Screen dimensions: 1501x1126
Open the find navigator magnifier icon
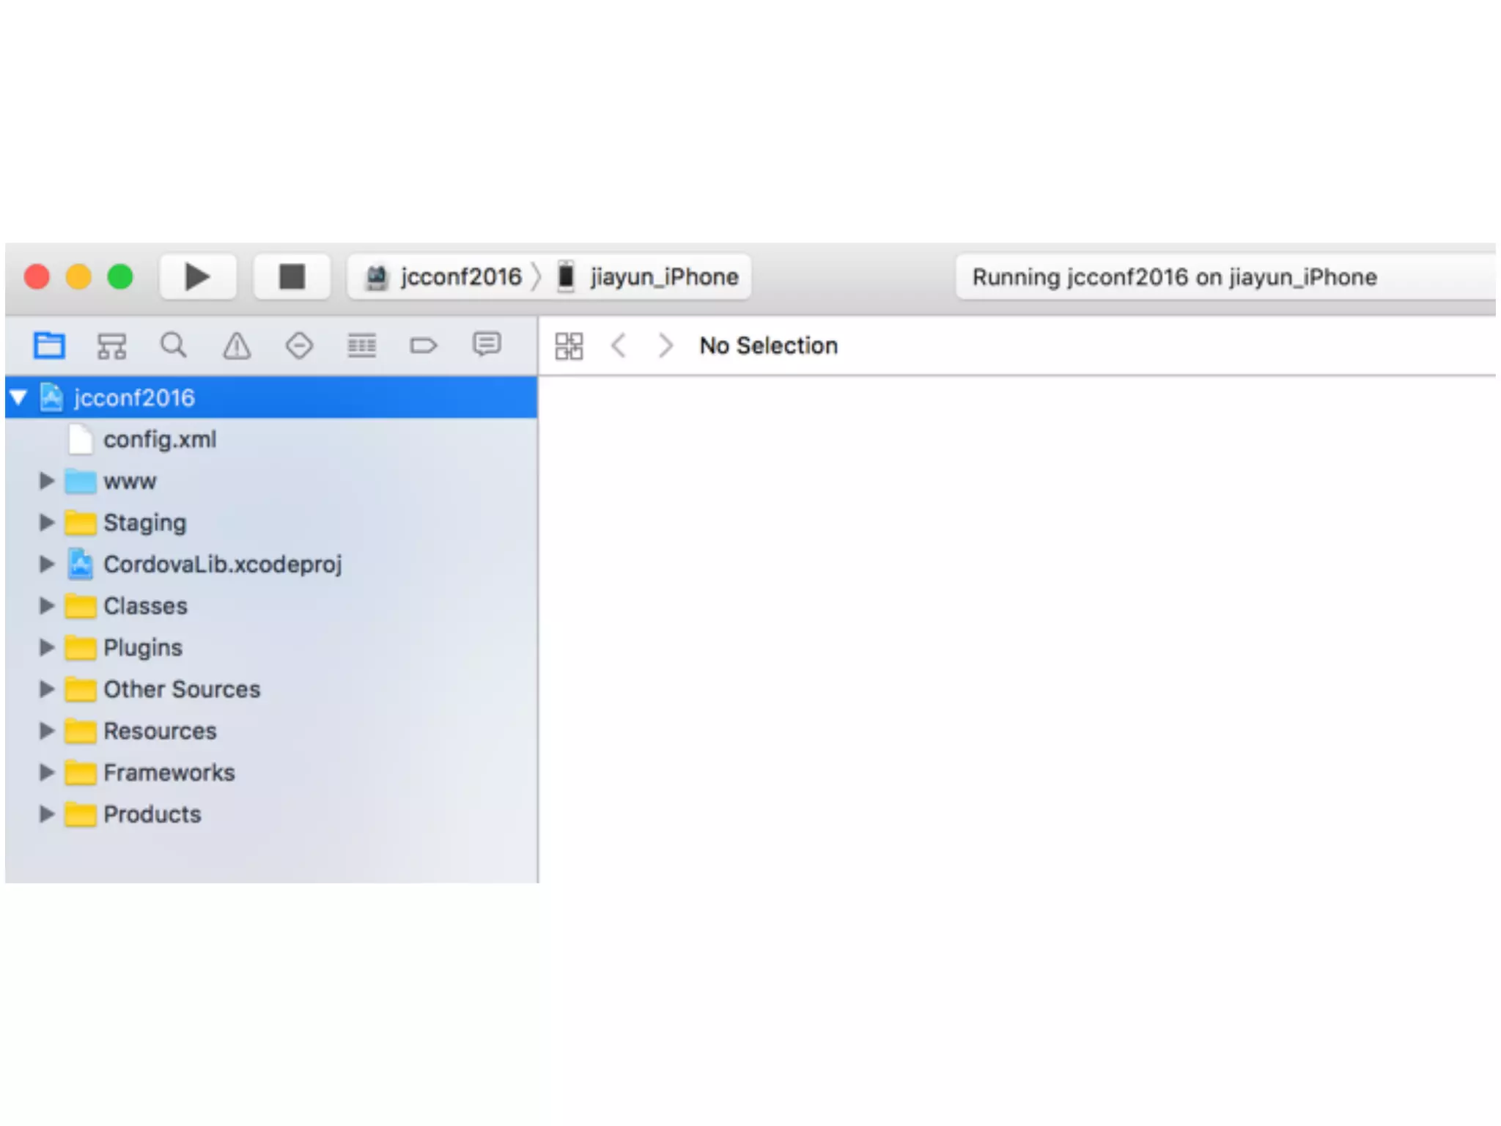tap(174, 345)
